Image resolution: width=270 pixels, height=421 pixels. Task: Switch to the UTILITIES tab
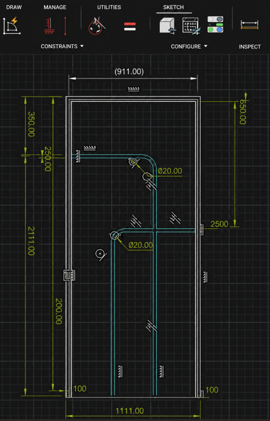pos(109,7)
